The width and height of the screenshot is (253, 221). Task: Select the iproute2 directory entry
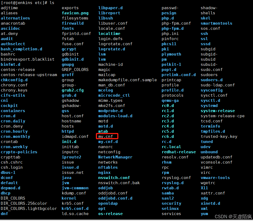72,157
